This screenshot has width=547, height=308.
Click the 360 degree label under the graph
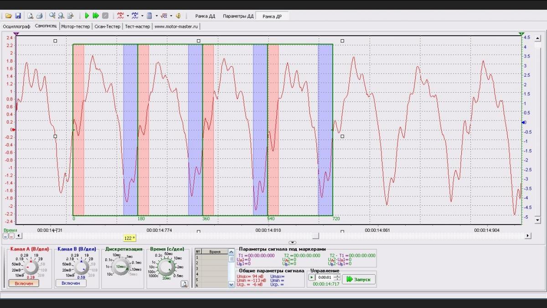coord(206,219)
